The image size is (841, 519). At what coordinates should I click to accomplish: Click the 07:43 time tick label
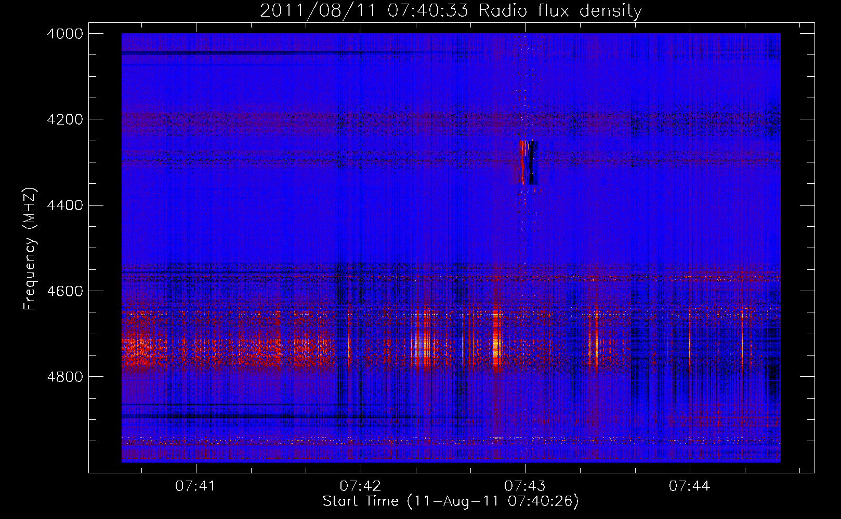pyautogui.click(x=525, y=486)
